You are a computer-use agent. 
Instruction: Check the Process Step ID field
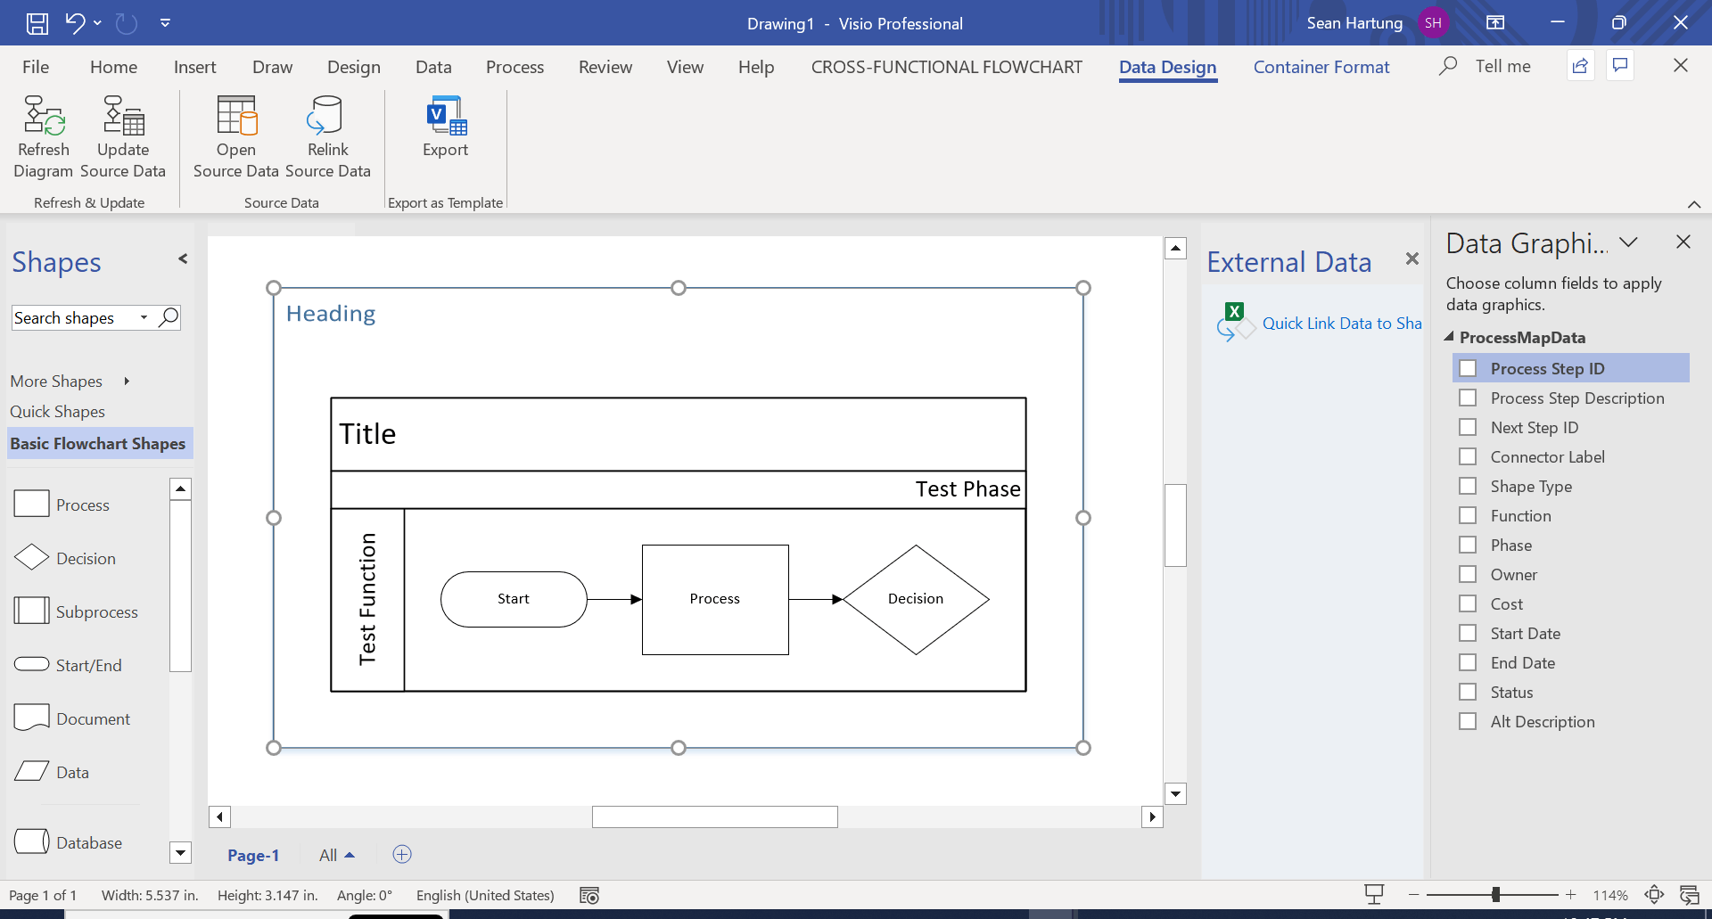(1468, 368)
